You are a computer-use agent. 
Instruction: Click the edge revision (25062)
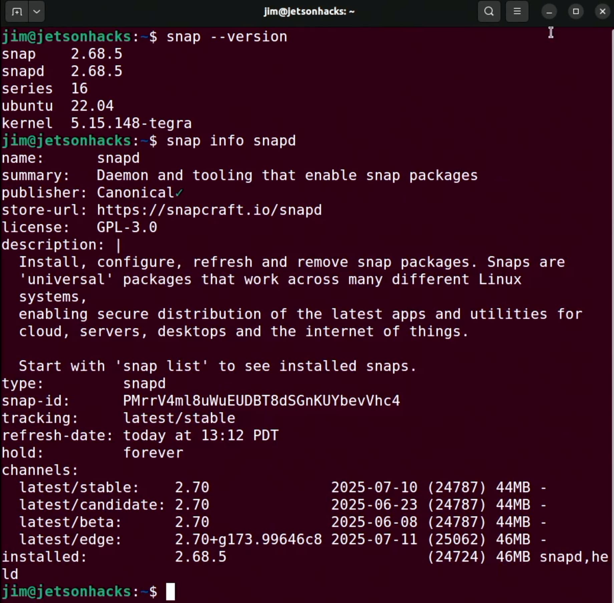coord(456,540)
